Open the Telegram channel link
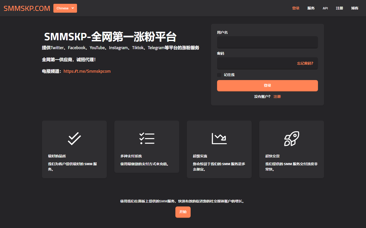Viewport: 366px width, 228px height. pyautogui.click(x=87, y=71)
